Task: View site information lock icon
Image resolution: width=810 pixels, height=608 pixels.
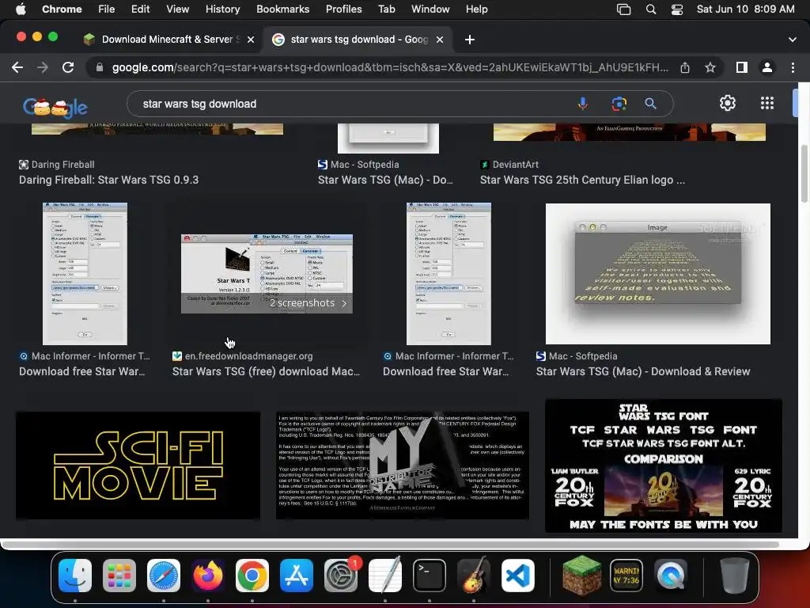Action: point(100,68)
